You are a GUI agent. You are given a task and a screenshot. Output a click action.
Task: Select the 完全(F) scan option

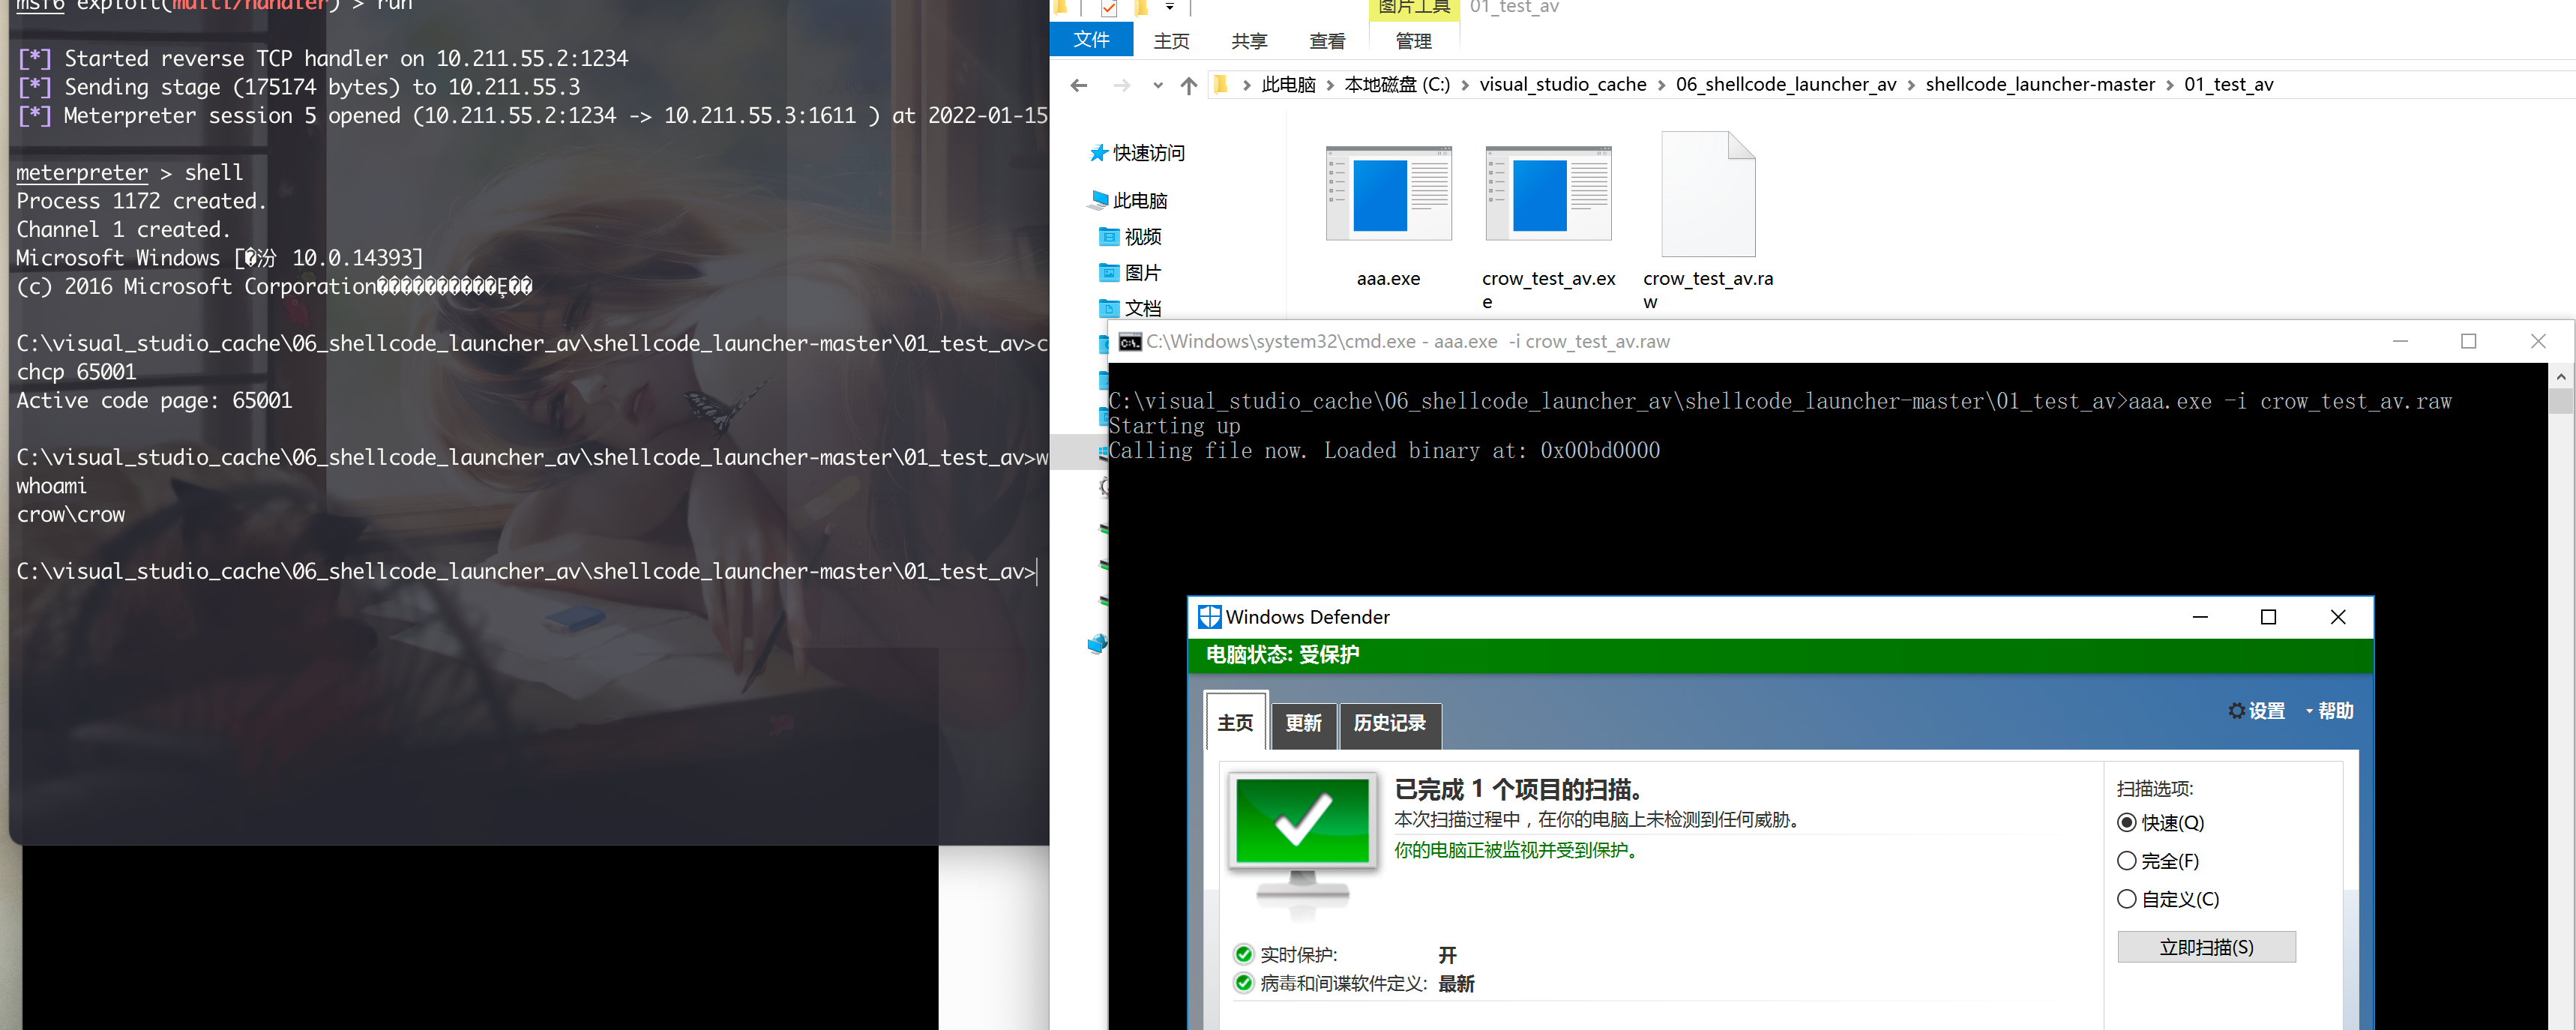[2158, 861]
